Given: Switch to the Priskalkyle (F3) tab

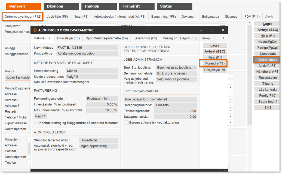Looking at the screenshot, I should tap(68, 38).
